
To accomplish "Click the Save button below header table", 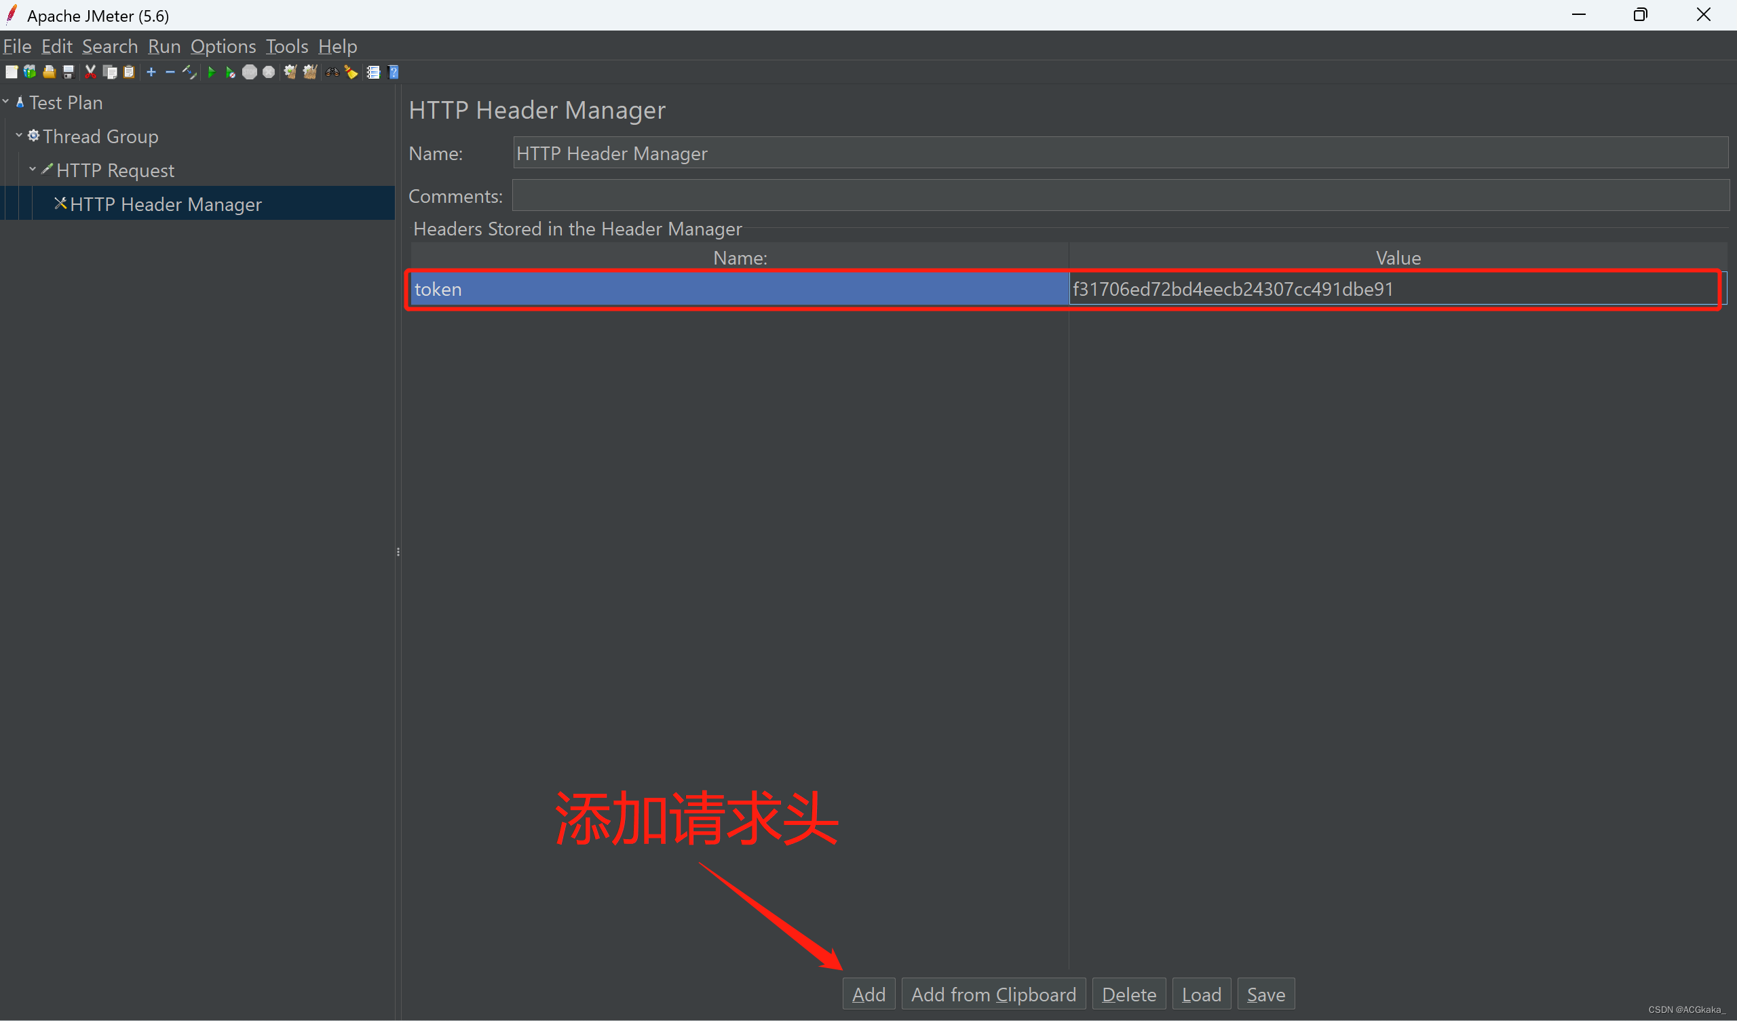I will coord(1265,994).
